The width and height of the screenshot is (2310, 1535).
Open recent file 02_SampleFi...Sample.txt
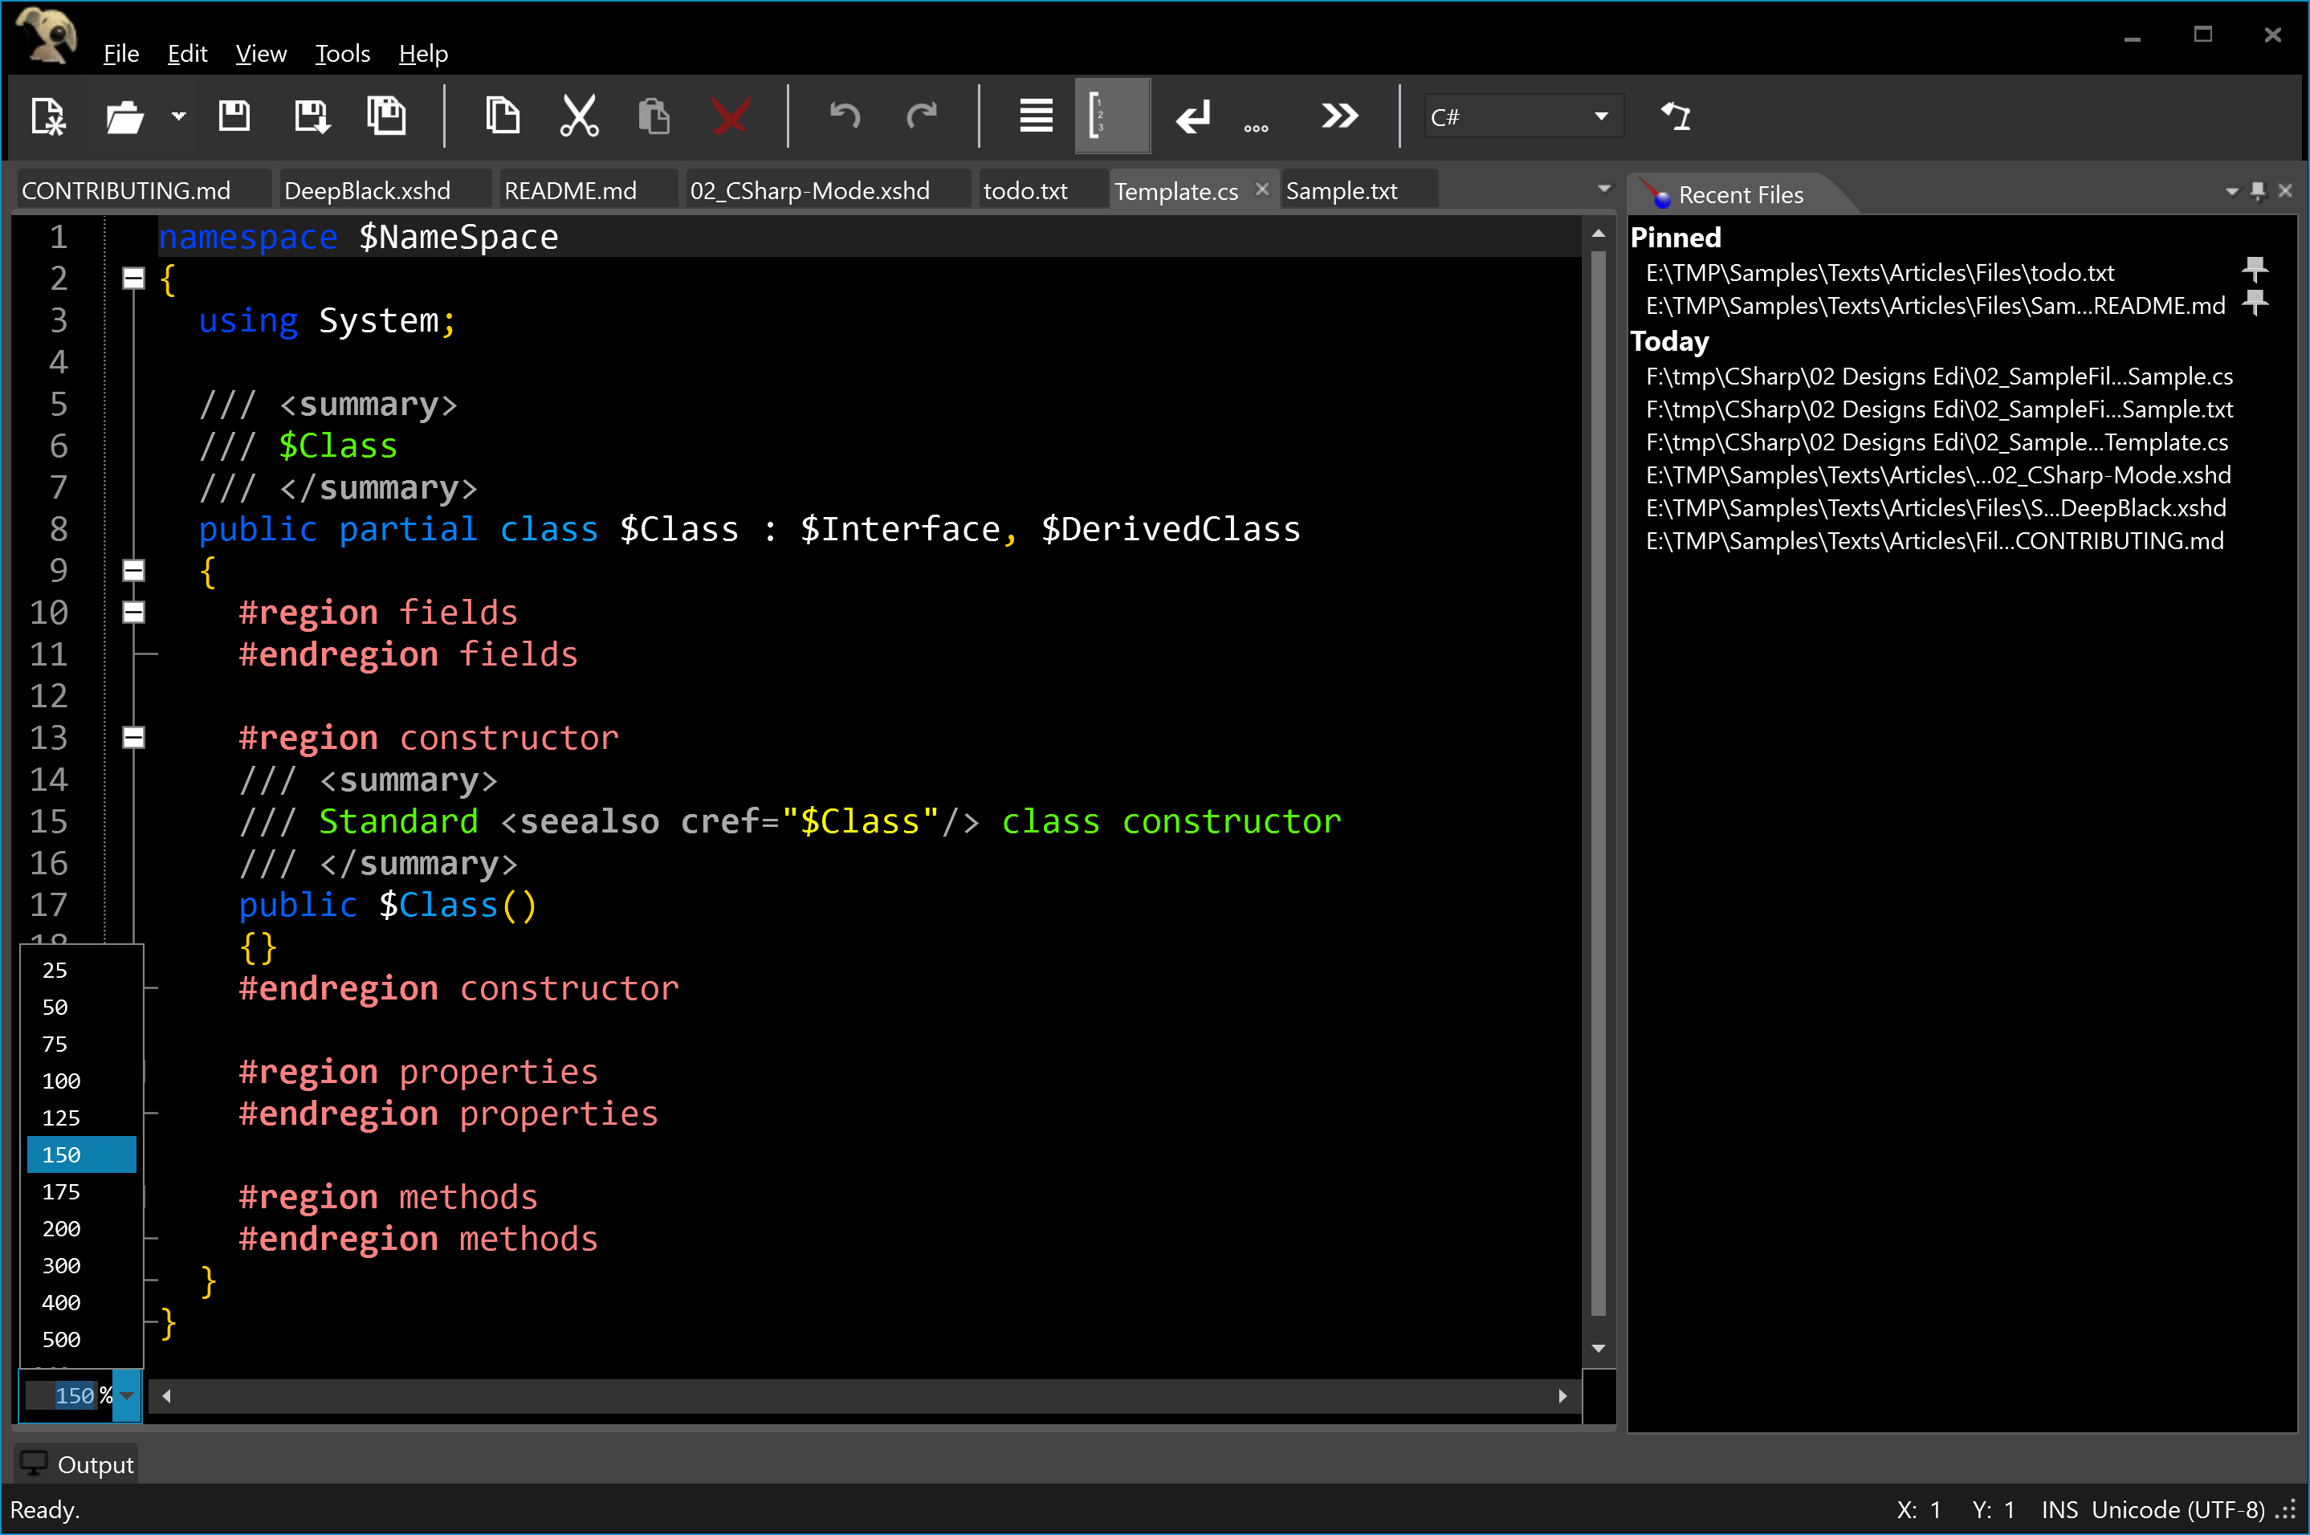(x=1940, y=410)
